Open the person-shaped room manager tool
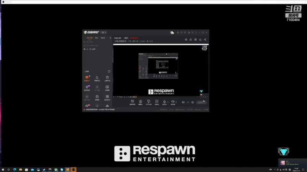The width and height of the screenshot is (307, 172). pos(97,78)
